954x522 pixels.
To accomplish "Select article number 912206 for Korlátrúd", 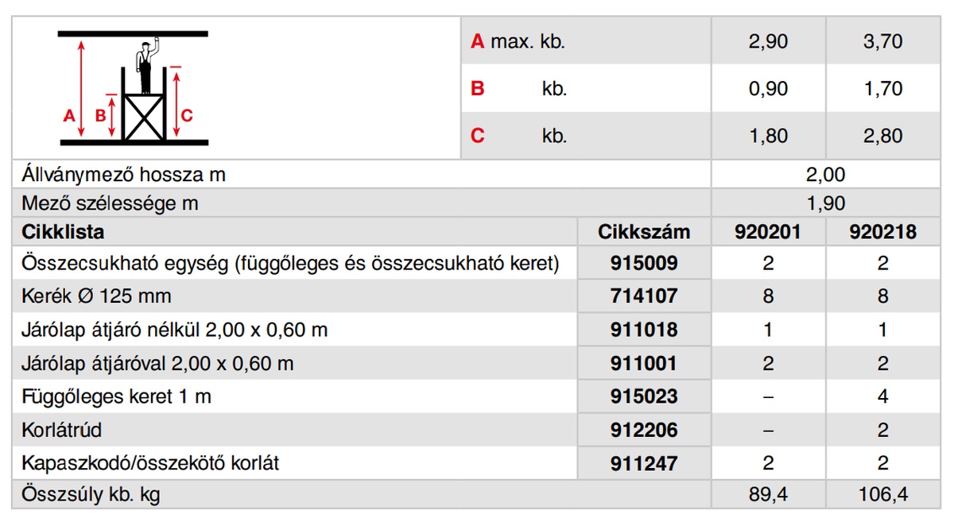I will [x=644, y=430].
